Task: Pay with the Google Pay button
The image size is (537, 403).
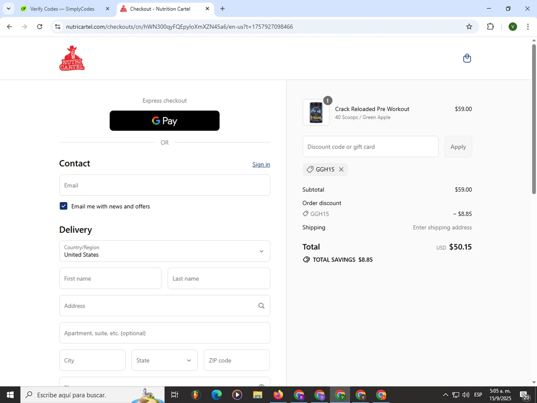Action: [164, 121]
